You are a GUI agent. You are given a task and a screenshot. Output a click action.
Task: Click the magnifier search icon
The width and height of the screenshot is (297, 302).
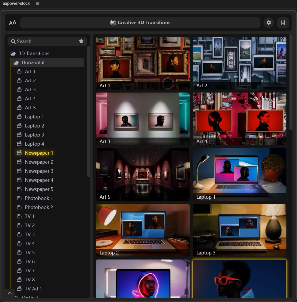coord(13,41)
